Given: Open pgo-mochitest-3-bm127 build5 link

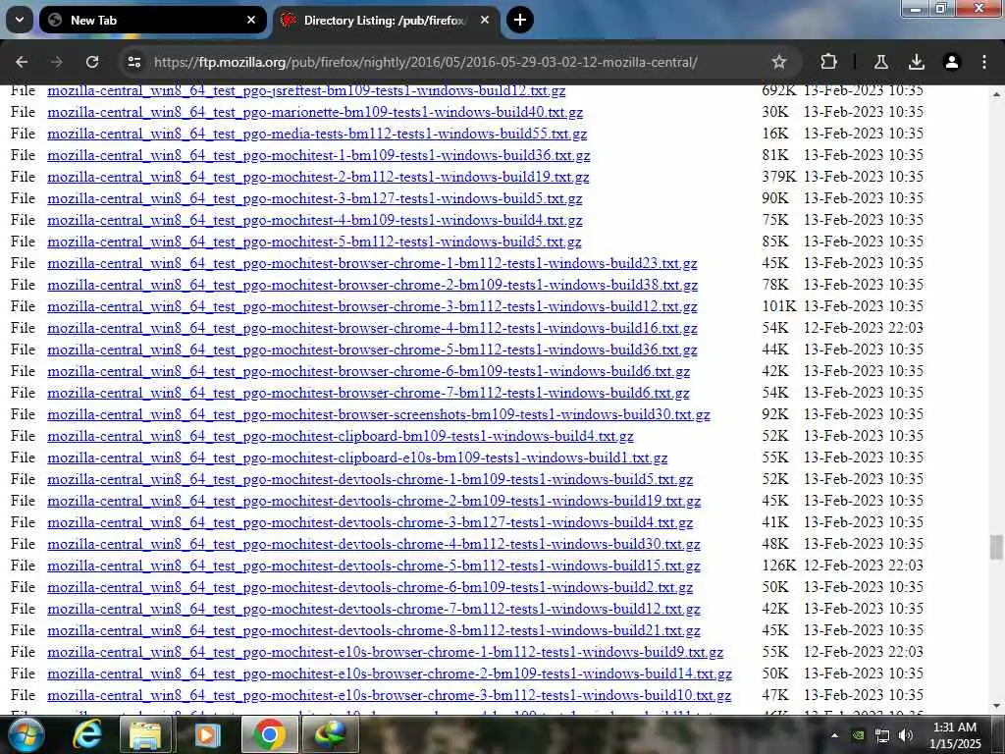Looking at the screenshot, I should pyautogui.click(x=315, y=198).
